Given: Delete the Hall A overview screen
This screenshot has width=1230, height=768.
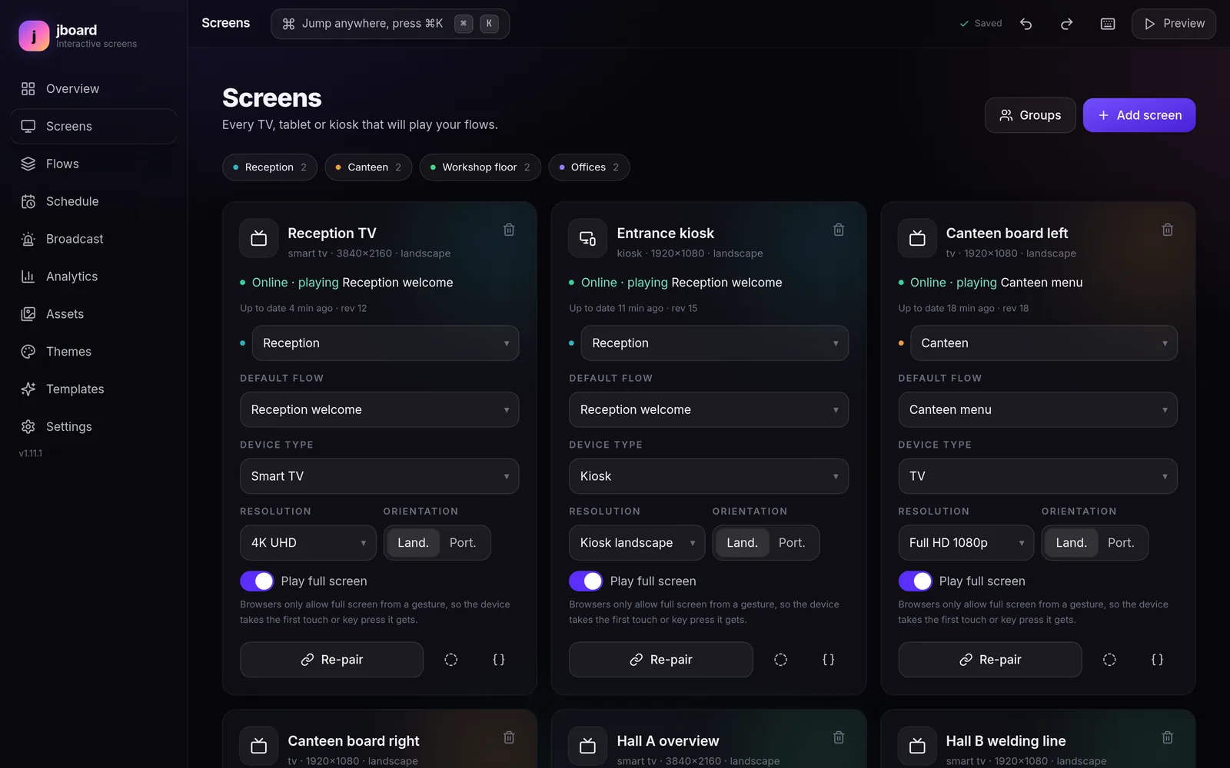Looking at the screenshot, I should coord(839,737).
